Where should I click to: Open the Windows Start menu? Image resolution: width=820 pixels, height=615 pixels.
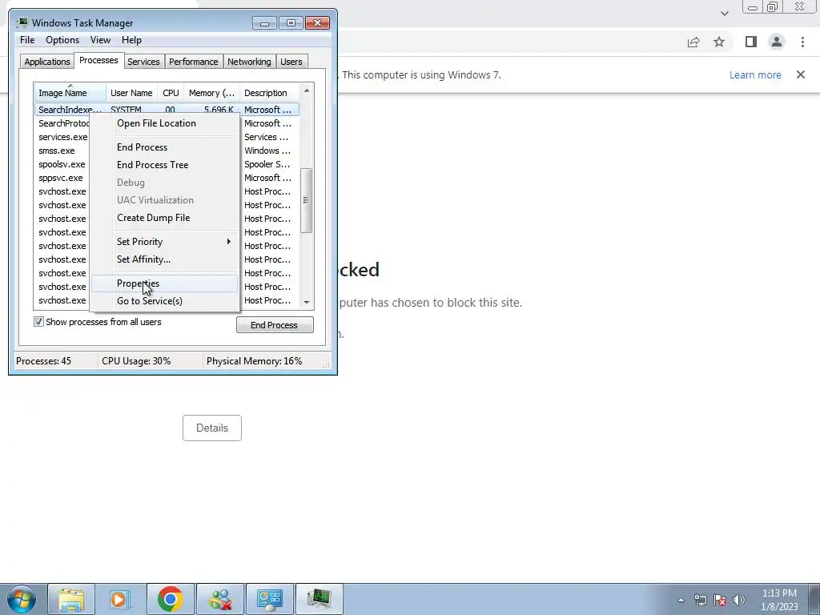coord(21,599)
